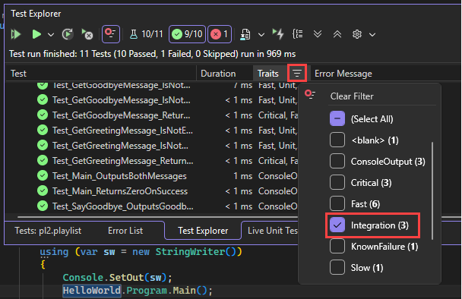Expand all tests with double-down chevron
Viewport: 462px width, 299px height.
(318, 34)
